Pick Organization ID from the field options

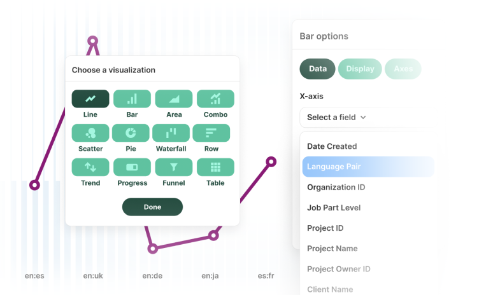click(x=336, y=187)
